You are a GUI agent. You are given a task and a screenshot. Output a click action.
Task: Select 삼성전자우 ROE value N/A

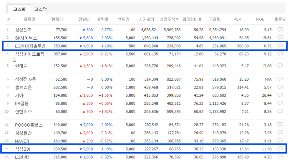point(268,79)
